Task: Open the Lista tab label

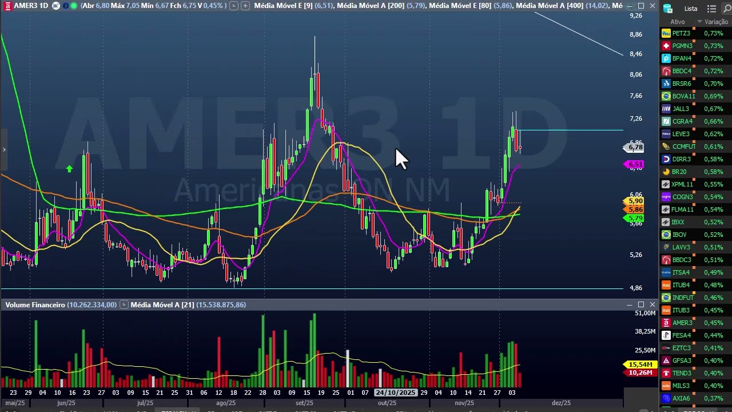Action: click(691, 9)
